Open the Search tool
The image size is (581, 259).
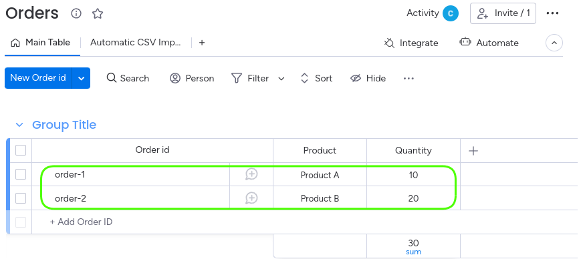[x=128, y=78]
